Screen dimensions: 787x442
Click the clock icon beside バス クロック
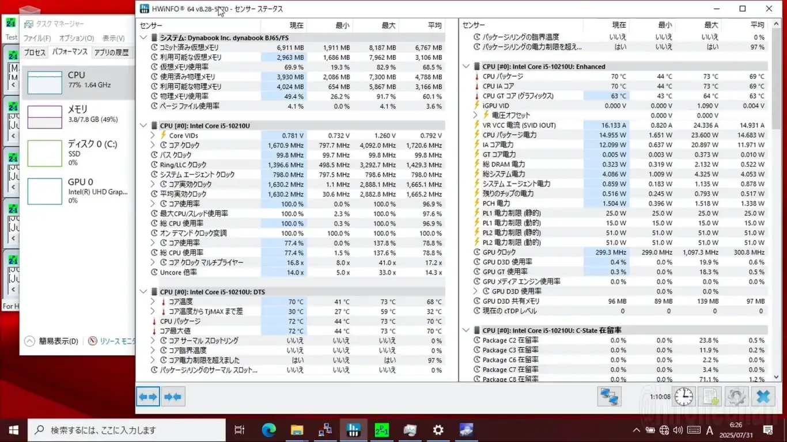[154, 155]
